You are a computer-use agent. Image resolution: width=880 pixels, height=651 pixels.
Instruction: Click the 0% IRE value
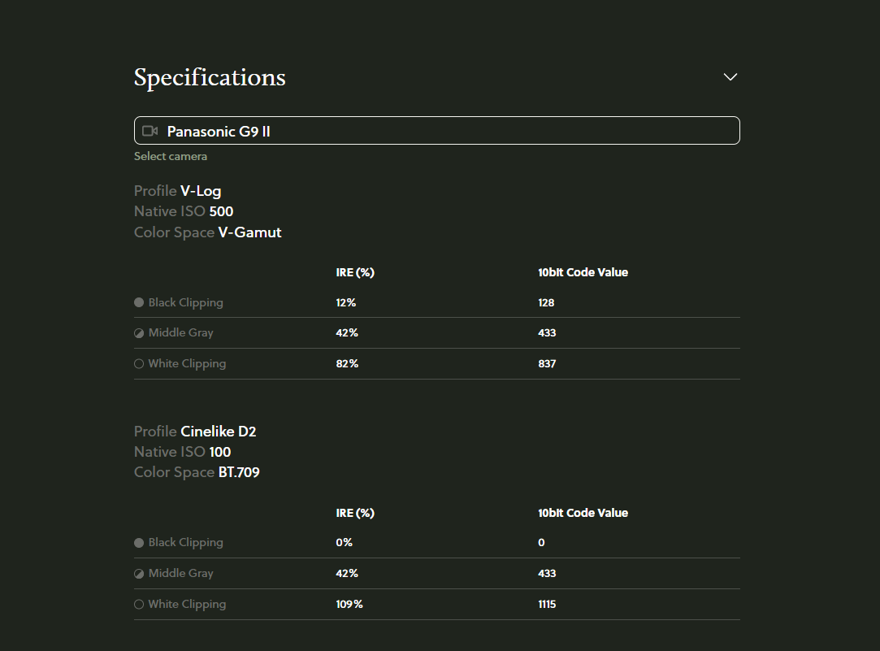click(x=344, y=543)
